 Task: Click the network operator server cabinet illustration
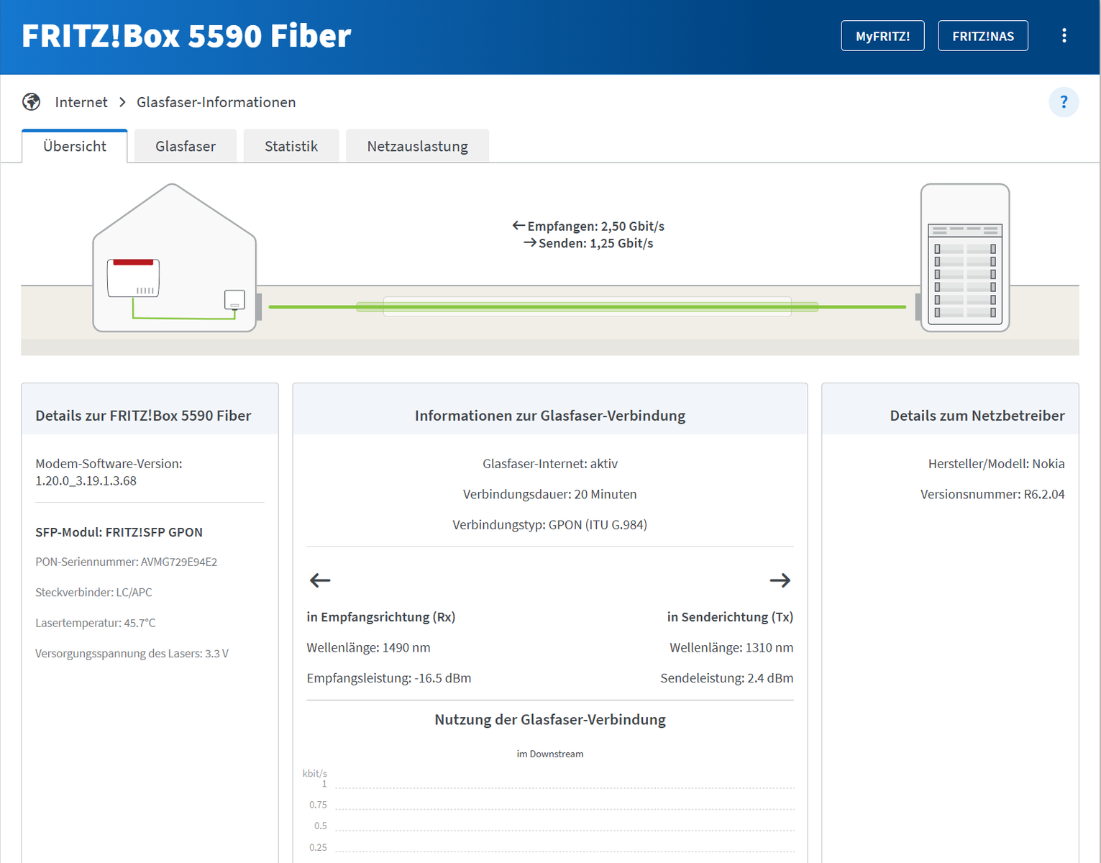click(965, 257)
